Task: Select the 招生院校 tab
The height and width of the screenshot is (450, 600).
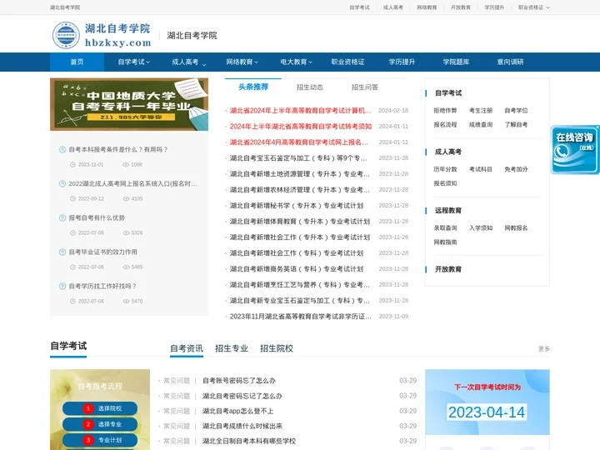Action: [277, 348]
